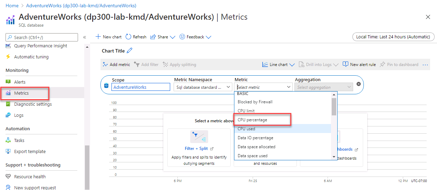Open Diagnostic settings in the sidebar
Viewport: 437px width, 190px height.
coord(33,104)
